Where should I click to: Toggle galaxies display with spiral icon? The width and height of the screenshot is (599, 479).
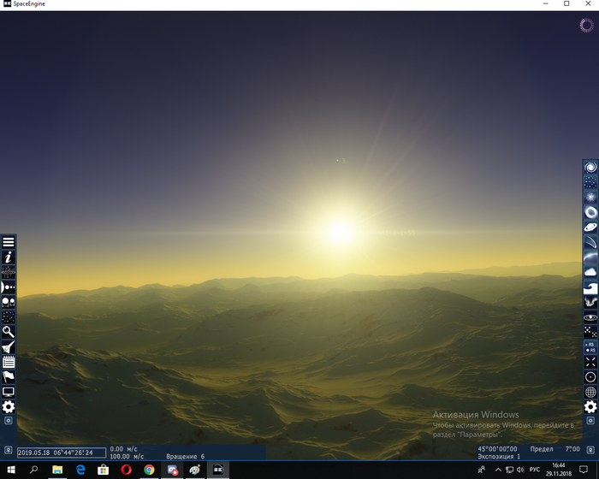point(590,167)
